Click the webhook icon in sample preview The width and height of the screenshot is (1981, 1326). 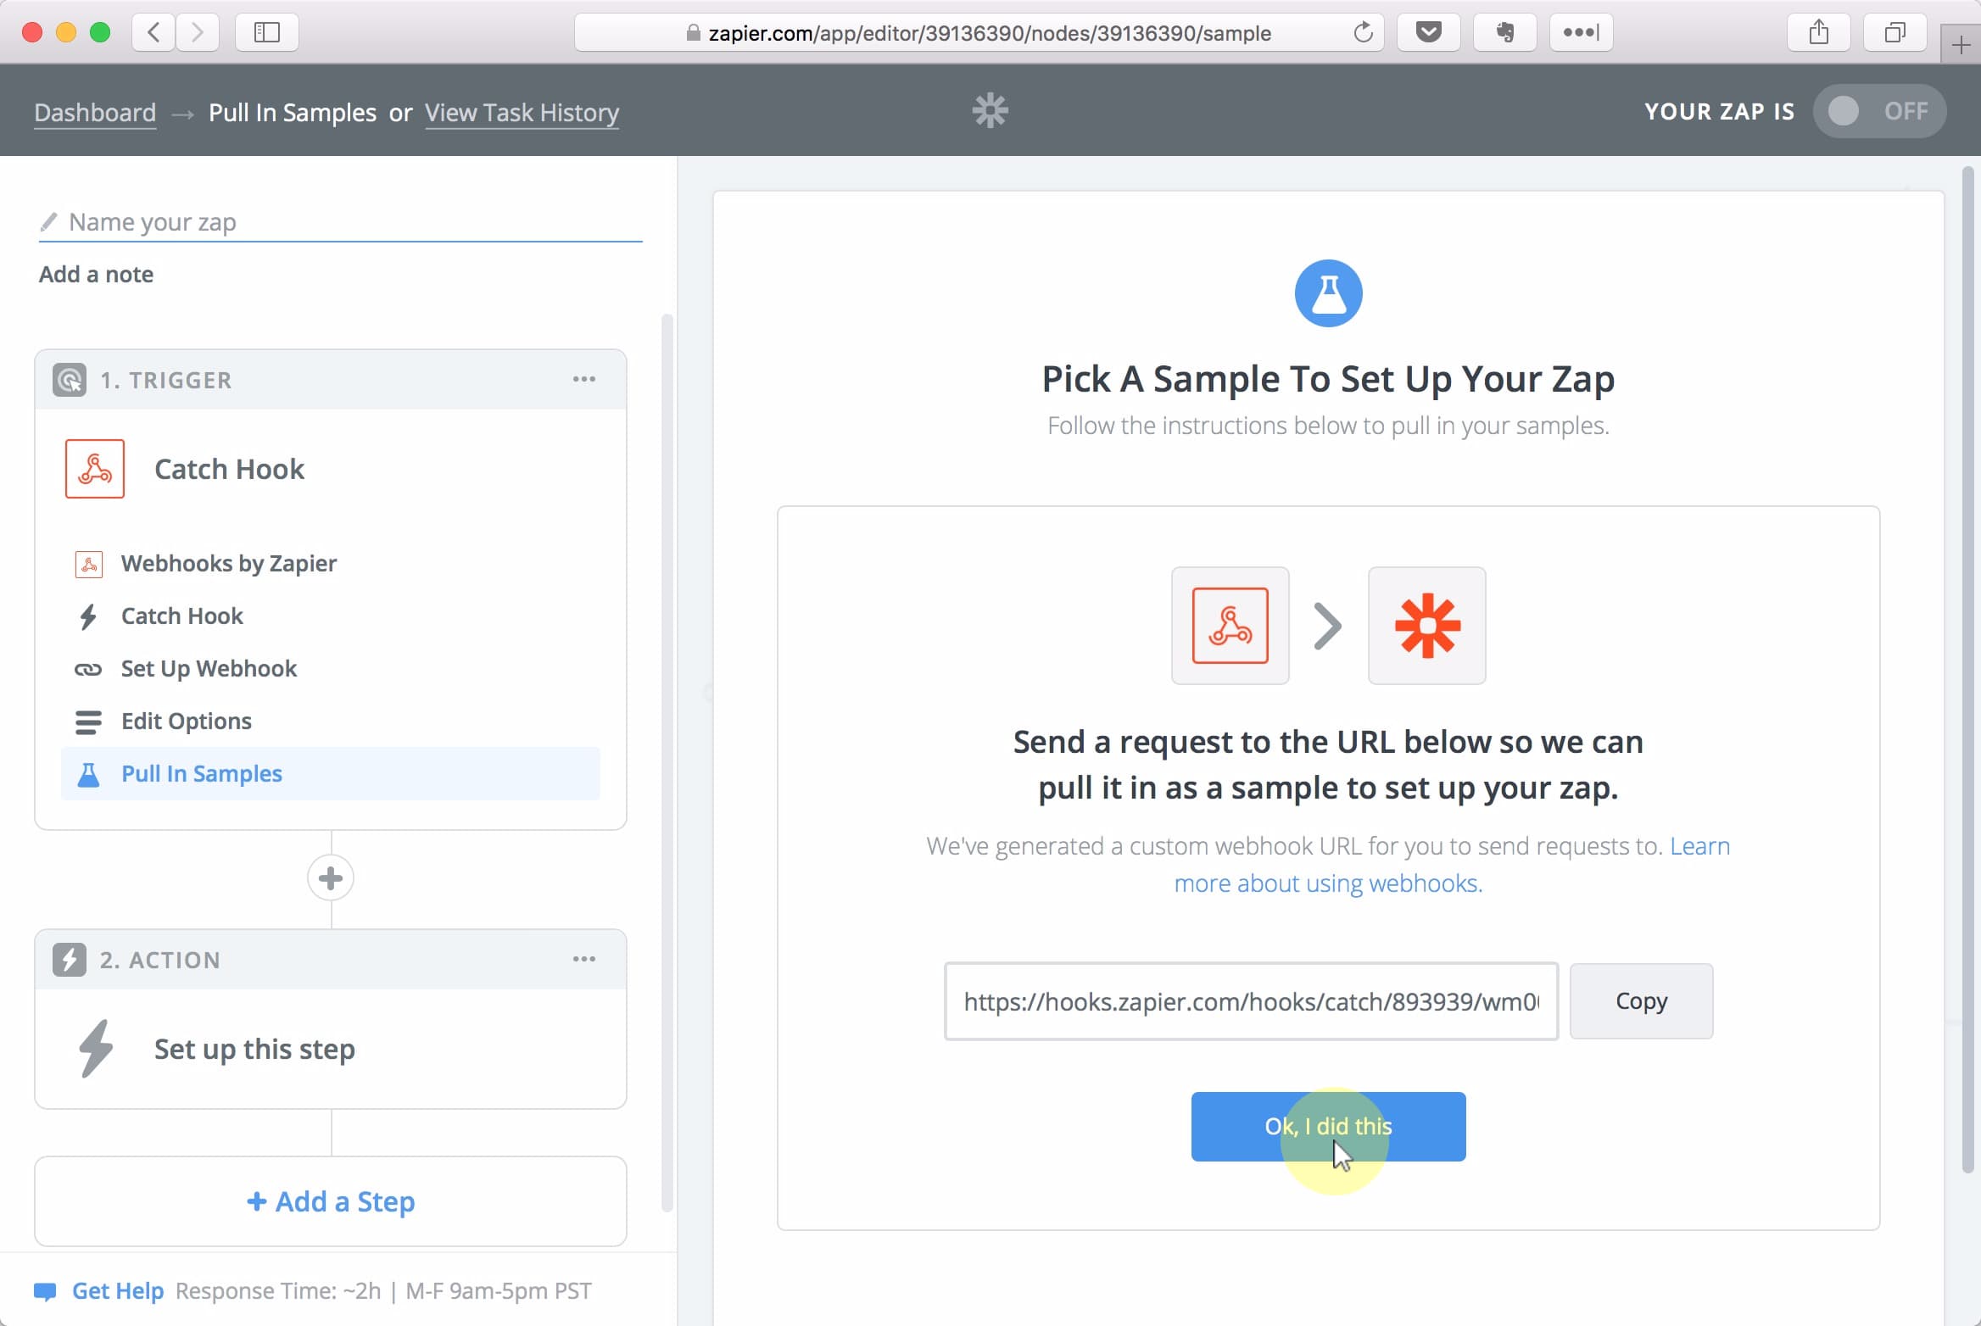pos(1230,625)
